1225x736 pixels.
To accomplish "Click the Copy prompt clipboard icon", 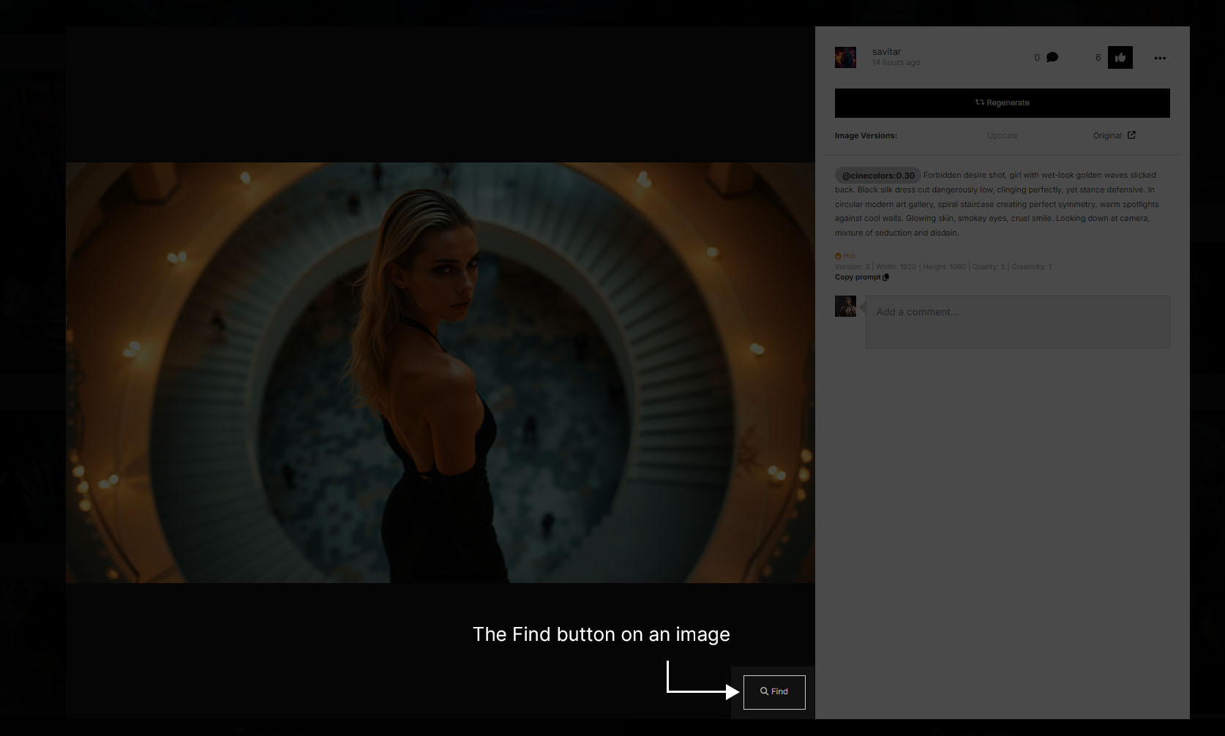I will click(885, 277).
